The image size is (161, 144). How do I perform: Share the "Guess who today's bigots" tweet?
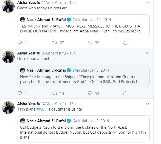pyautogui.click(x=125, y=43)
